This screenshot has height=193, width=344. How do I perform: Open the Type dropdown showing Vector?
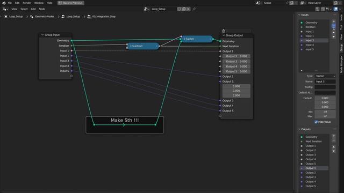[325, 76]
